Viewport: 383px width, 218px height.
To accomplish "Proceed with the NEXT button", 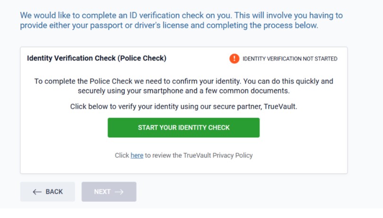I will pos(109,192).
